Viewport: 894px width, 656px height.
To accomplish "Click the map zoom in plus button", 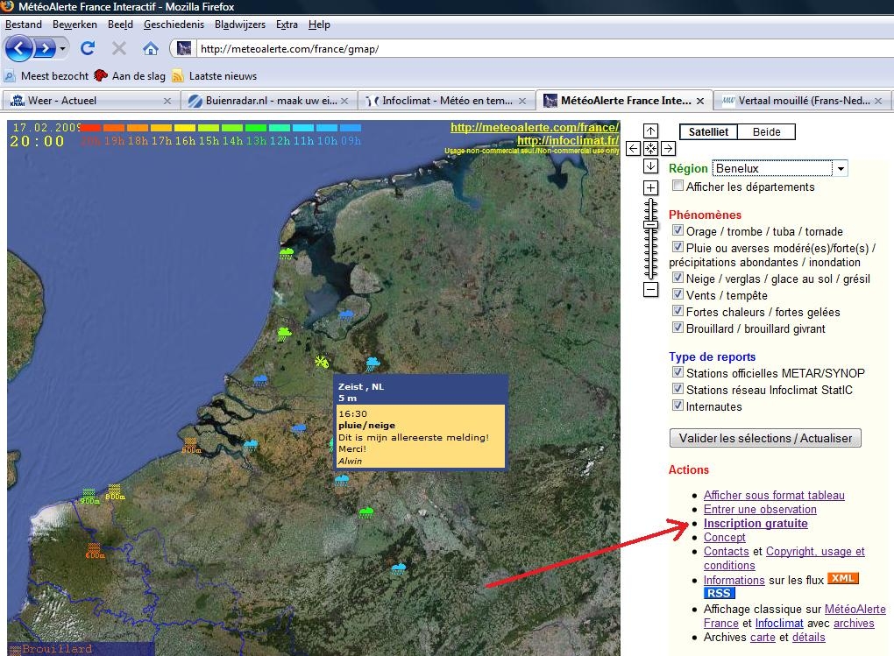I will pos(650,187).
